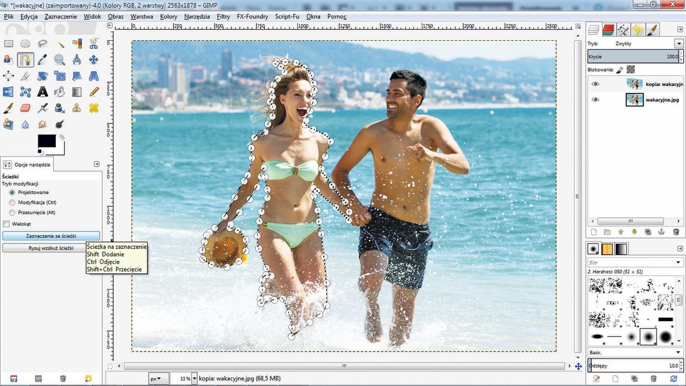Toggle lock pixels brush icon

pos(620,70)
